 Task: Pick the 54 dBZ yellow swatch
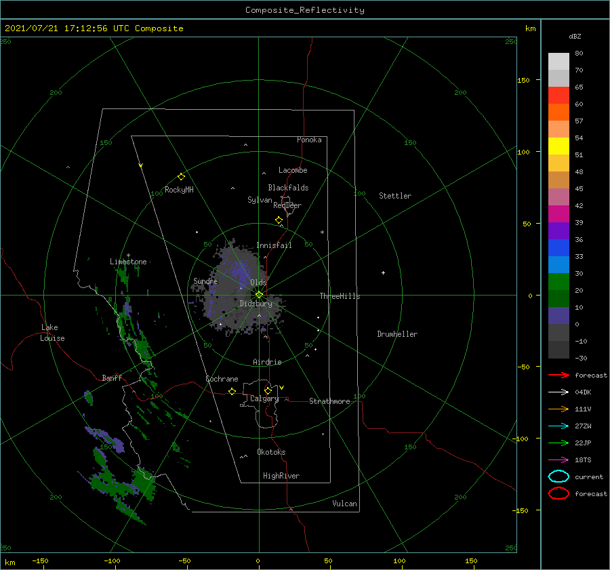(x=558, y=146)
